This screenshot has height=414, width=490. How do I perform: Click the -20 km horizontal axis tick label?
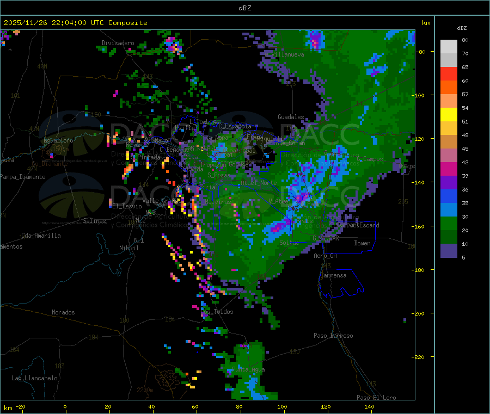[20, 406]
